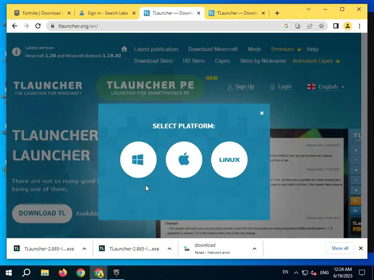This screenshot has width=374, height=280.
Task: Click the info icon near Latest version
Action: [16, 52]
